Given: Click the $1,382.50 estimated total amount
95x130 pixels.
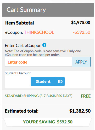Looking at the screenshot, I should (x=80, y=111).
